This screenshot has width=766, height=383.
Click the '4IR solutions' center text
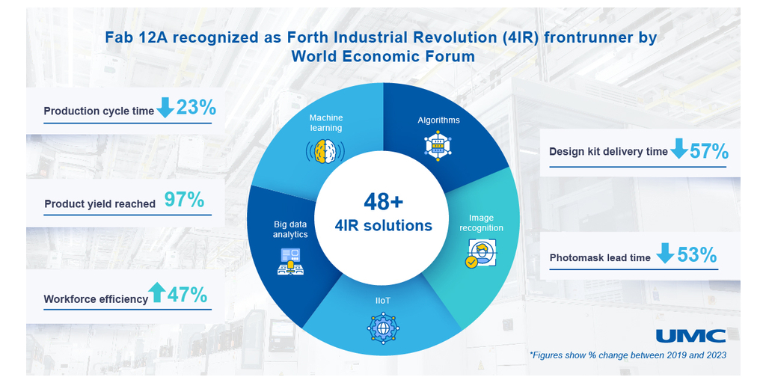(384, 226)
